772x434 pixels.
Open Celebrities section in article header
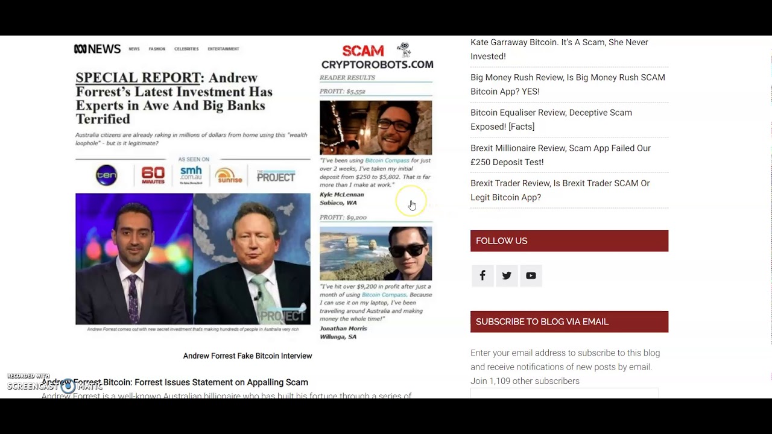coord(186,49)
